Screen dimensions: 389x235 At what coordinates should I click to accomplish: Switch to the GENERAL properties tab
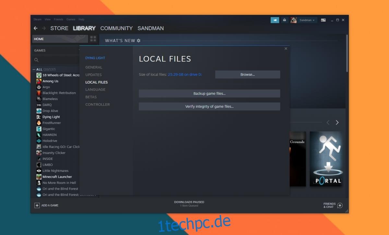point(94,67)
